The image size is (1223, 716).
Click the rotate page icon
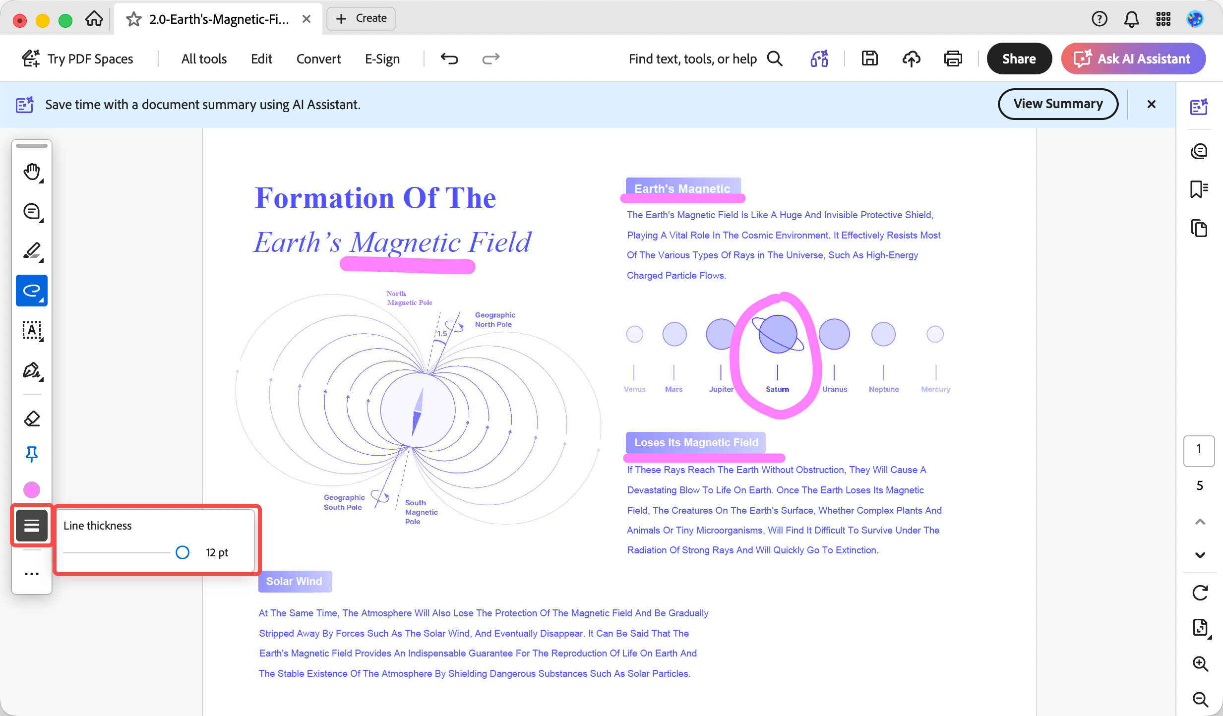(x=1199, y=593)
